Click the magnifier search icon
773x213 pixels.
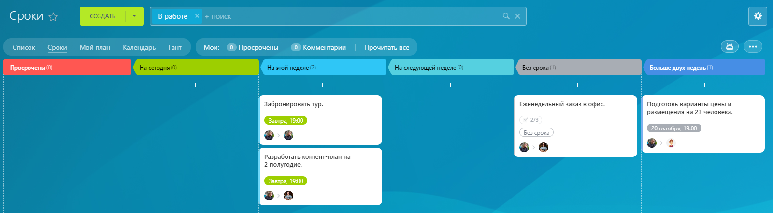point(506,16)
